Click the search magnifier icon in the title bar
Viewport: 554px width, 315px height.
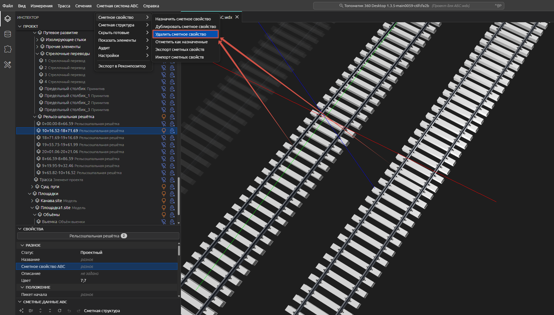(341, 6)
